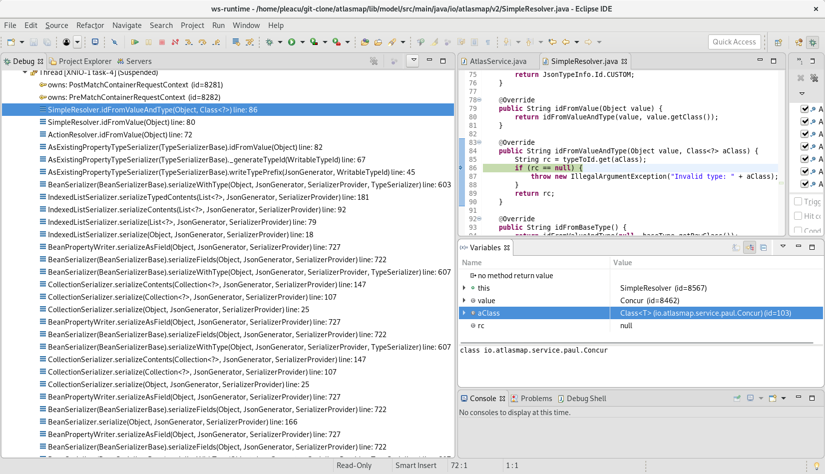Uncheck the first breakpoint in Breakpoints view
The width and height of the screenshot is (825, 474).
[x=805, y=109]
